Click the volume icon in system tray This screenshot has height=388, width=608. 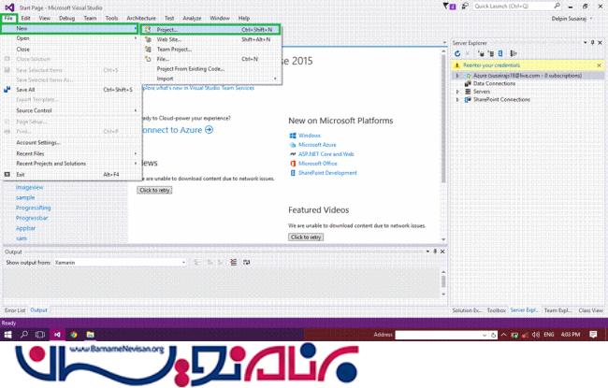tap(535, 335)
